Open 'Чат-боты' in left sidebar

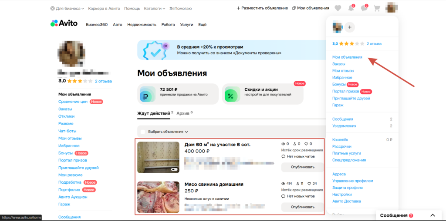point(67,131)
